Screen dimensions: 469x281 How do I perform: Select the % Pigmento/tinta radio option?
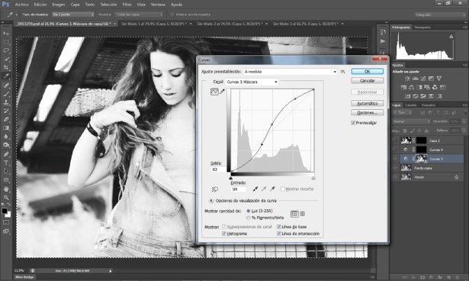pyautogui.click(x=249, y=218)
